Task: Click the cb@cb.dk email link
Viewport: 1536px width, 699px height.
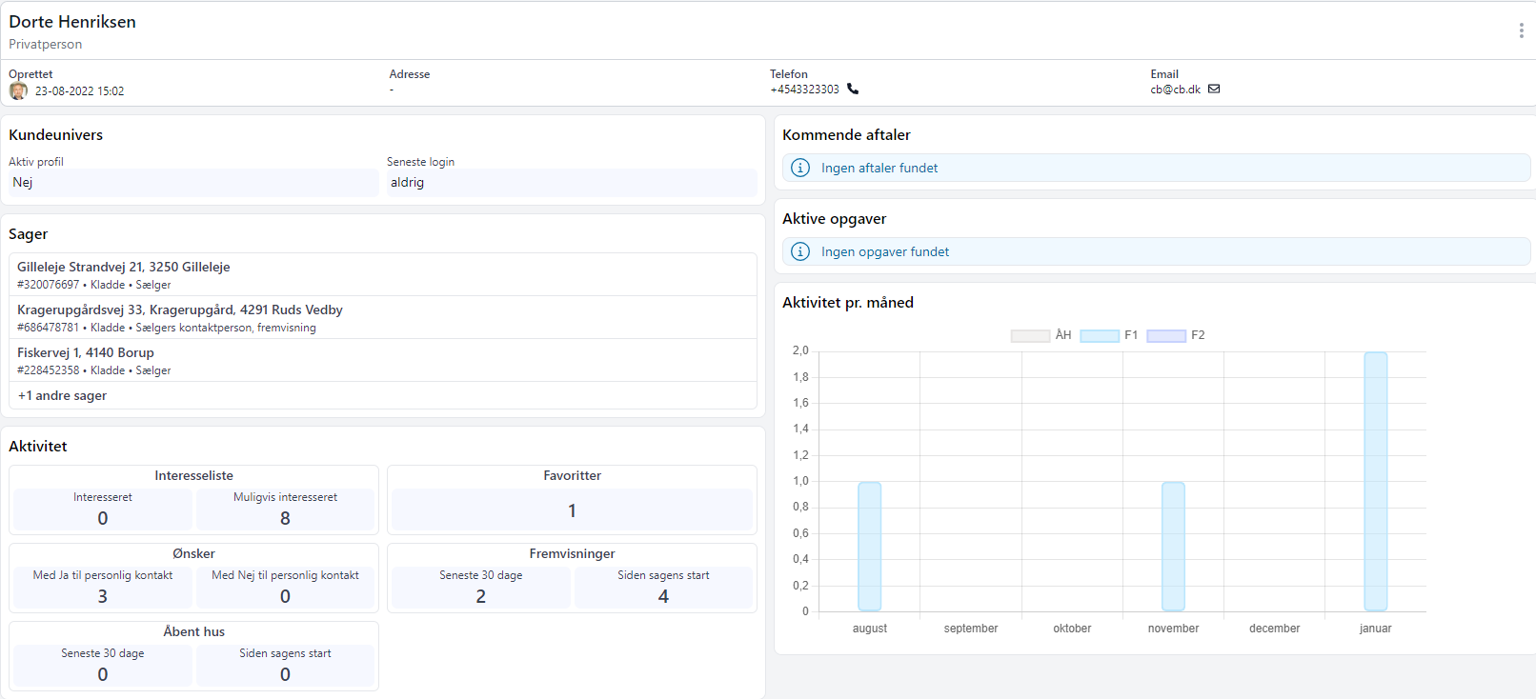Action: point(1175,90)
